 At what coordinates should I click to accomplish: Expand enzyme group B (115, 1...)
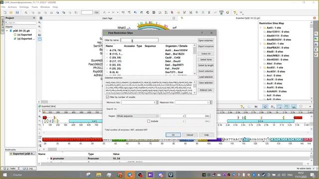tap(107, 54)
